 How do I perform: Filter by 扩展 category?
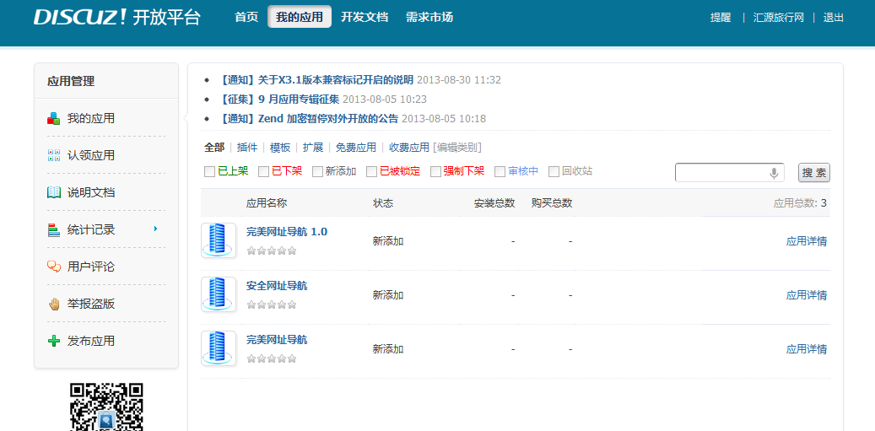click(x=313, y=148)
